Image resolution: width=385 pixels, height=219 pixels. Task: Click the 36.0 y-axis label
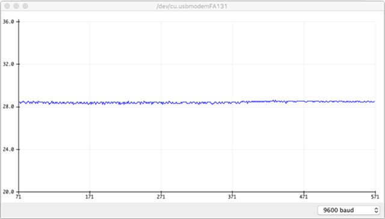8,22
